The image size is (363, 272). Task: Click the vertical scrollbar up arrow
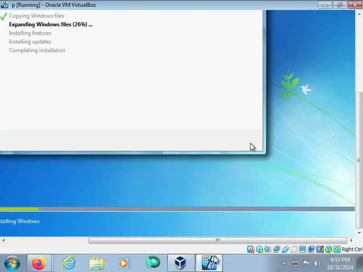359,14
